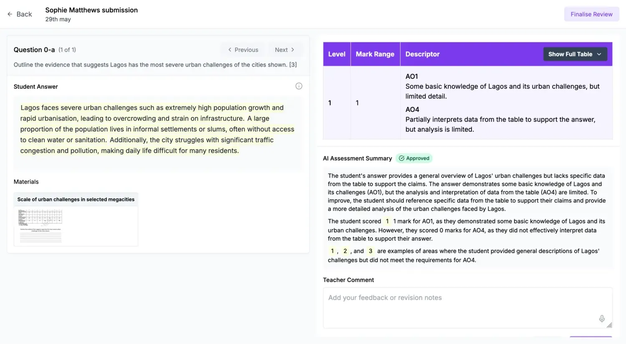Viewport: 626px width, 344px height.
Task: Click the resize handle on the comment box
Action: coord(610,325)
